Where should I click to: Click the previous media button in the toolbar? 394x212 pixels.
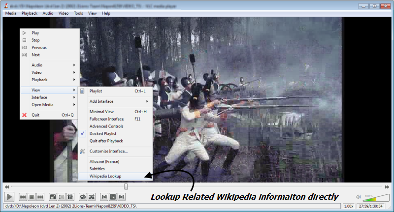[x=23, y=197]
